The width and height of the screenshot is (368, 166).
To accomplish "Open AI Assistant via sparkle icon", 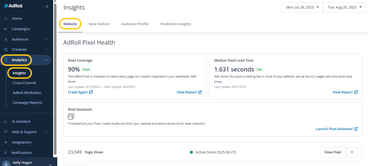I will click(6, 122).
